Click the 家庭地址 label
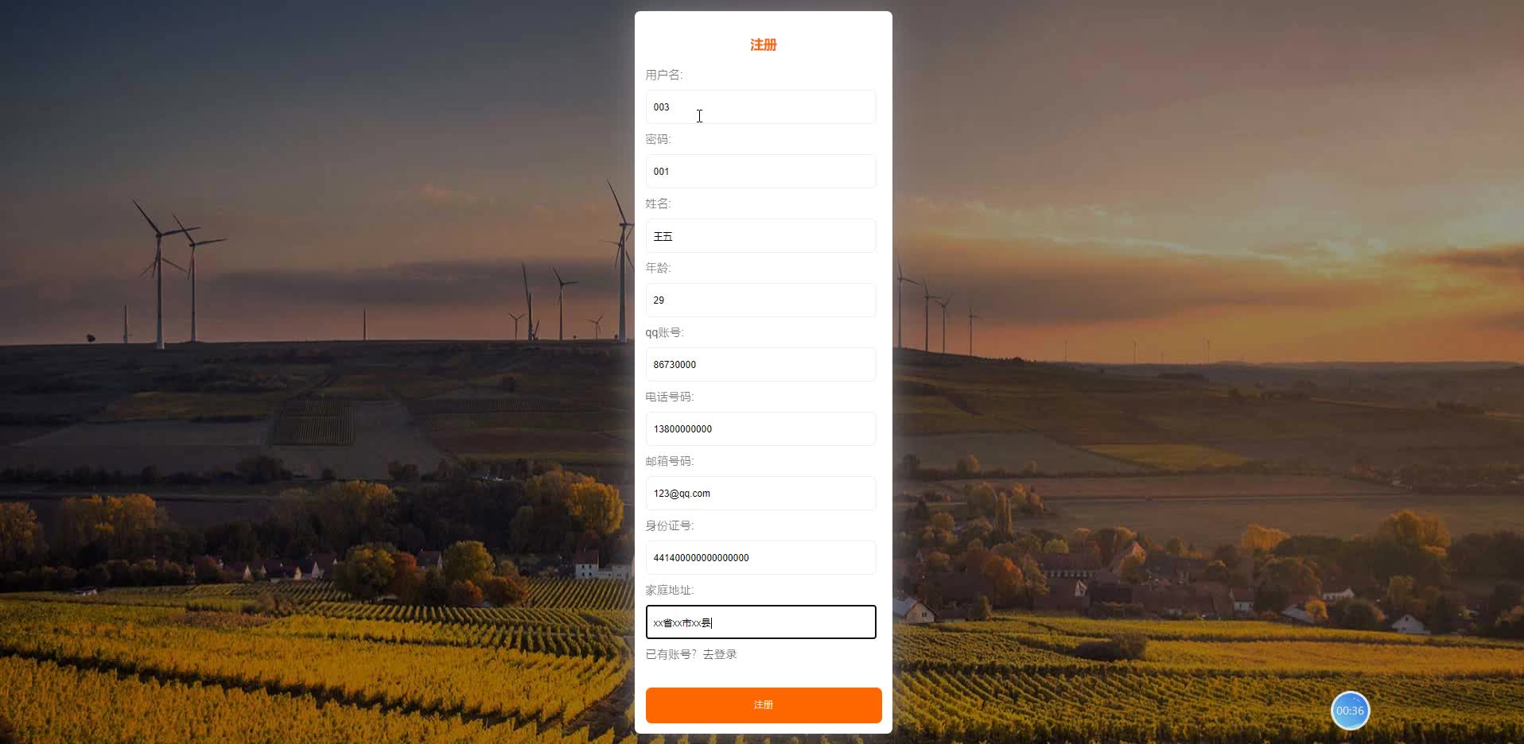 pyautogui.click(x=670, y=590)
